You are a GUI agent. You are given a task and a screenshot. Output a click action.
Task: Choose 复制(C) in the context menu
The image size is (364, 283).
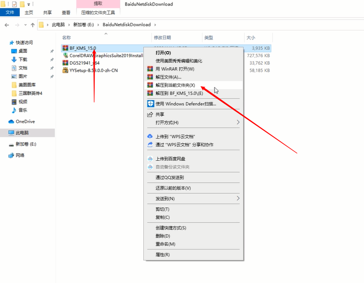point(193,217)
